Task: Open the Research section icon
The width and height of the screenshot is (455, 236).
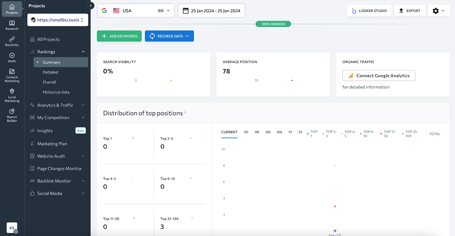Action: [x=12, y=25]
